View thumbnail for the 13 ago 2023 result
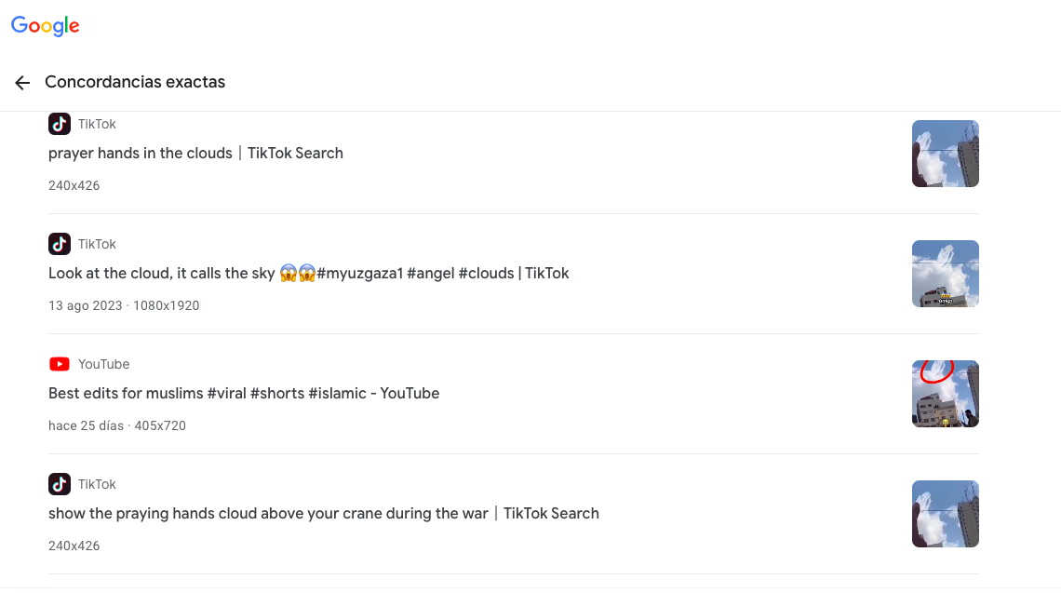1061x593 pixels. click(946, 274)
